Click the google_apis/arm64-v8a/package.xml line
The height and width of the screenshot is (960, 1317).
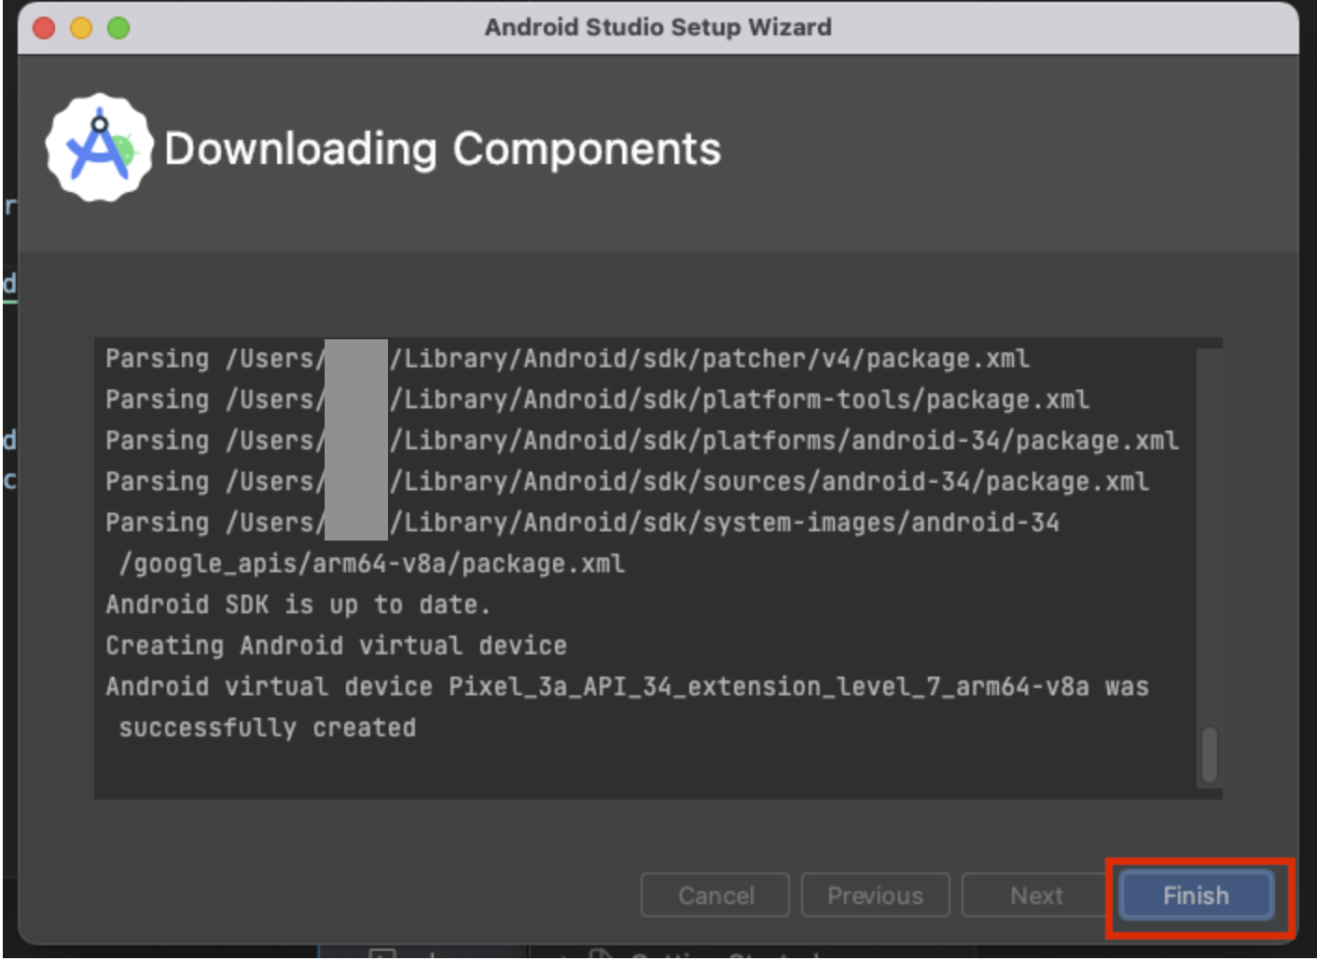371,564
